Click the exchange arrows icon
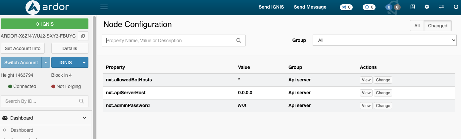The height and width of the screenshot is (139, 461). [441, 7]
